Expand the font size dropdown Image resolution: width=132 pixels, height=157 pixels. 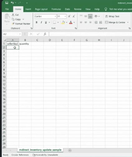click(x=65, y=17)
